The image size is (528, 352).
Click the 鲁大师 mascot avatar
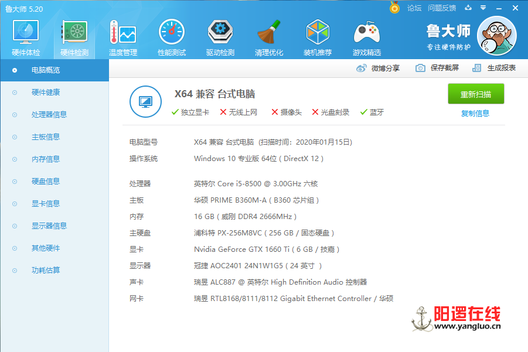coord(497,36)
